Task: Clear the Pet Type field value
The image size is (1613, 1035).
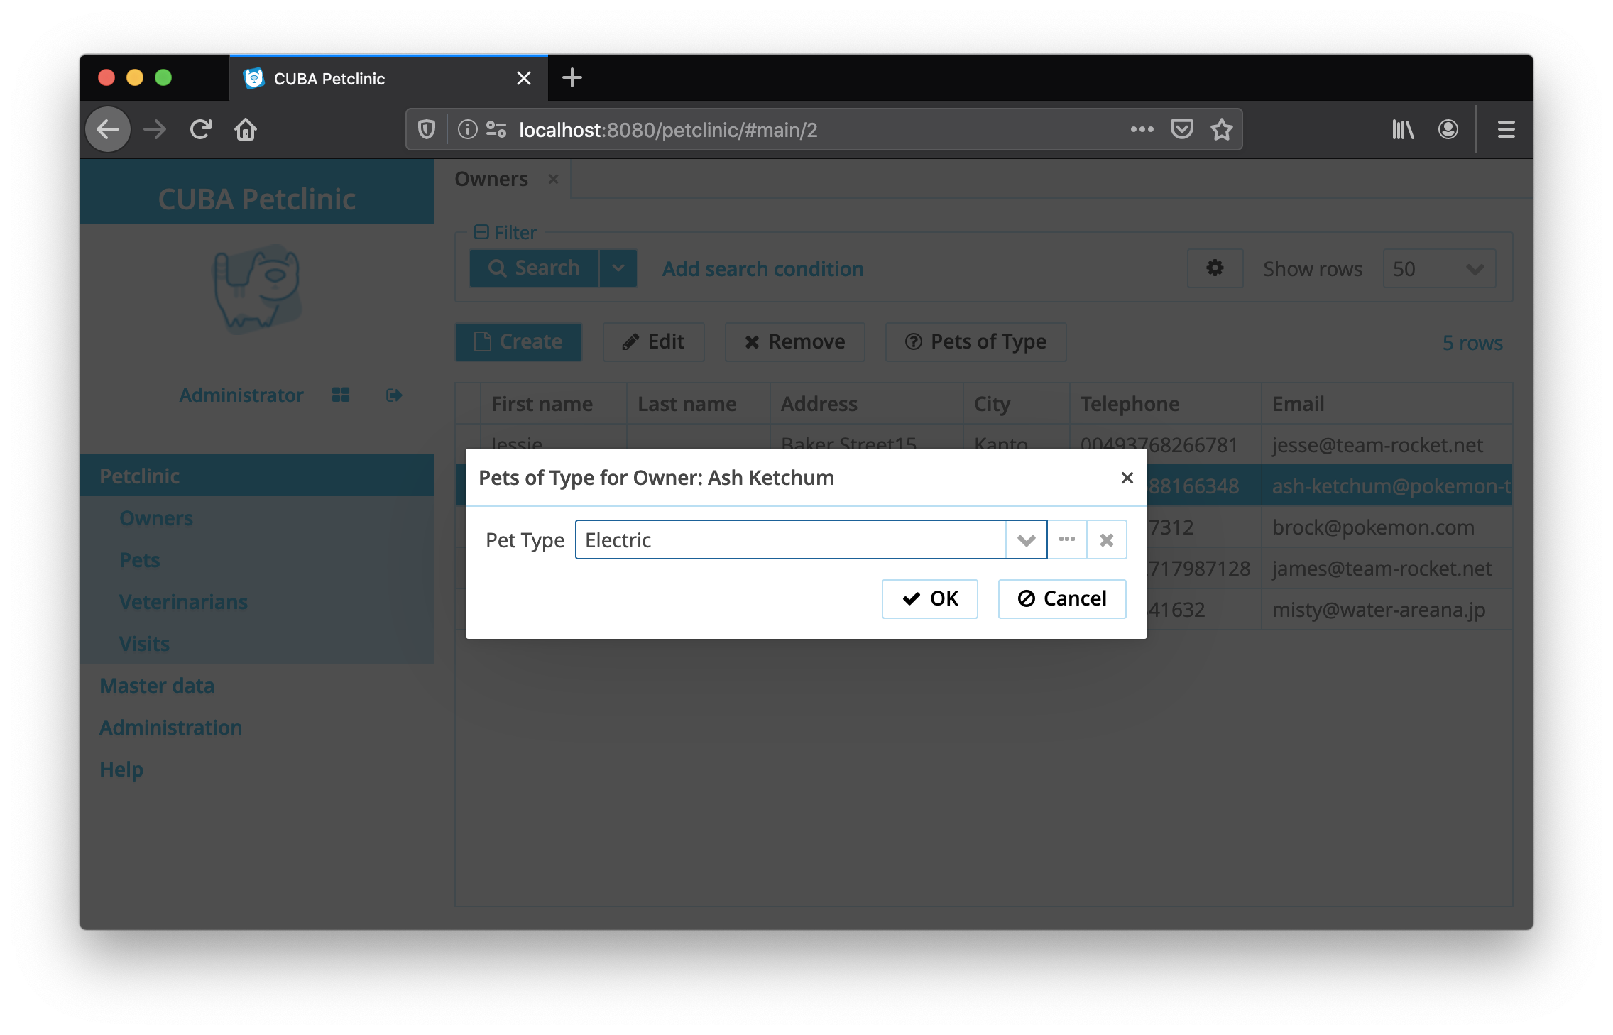Action: coord(1106,540)
